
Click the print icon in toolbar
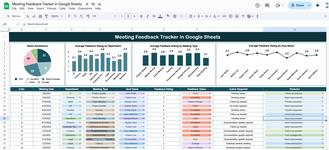point(40,16)
